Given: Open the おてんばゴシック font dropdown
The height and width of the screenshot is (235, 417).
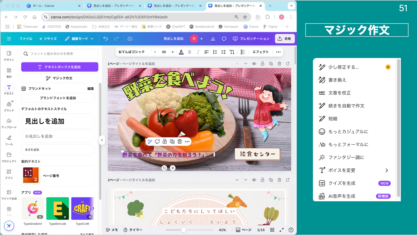Looking at the screenshot, I should coord(133,52).
